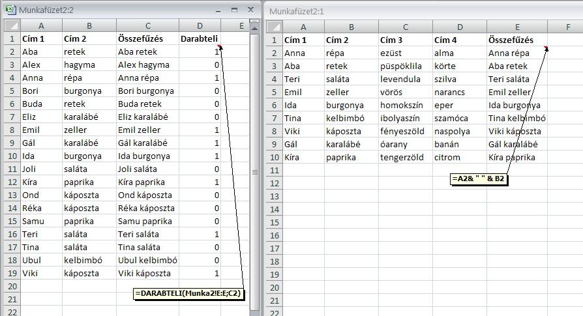Select the cell containing Tina saláta

[147, 248]
